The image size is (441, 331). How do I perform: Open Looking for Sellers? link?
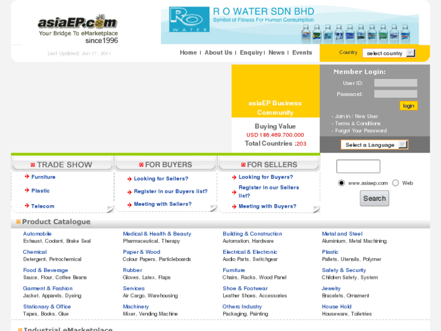coord(161,179)
